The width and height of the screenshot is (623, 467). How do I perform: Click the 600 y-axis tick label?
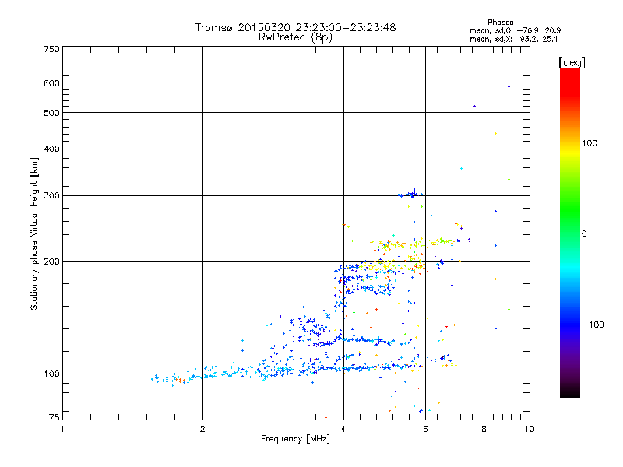pyautogui.click(x=51, y=83)
